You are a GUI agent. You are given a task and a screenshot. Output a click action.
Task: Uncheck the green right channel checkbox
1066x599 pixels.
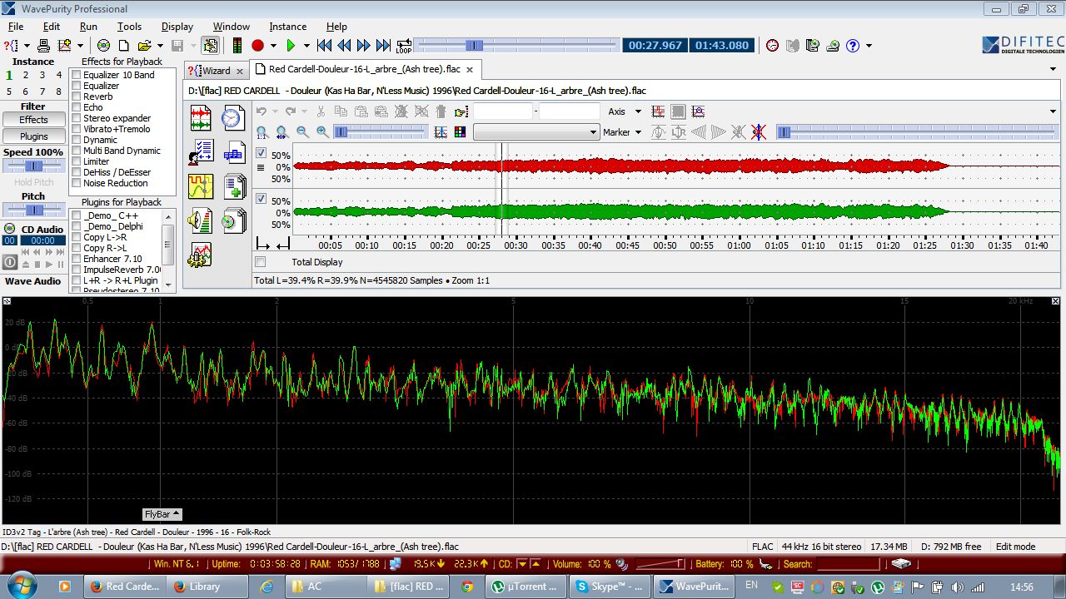(262, 199)
